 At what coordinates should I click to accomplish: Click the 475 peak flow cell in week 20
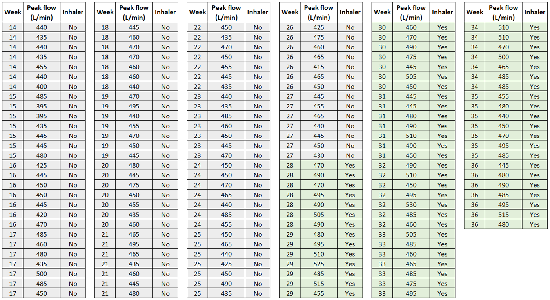[134, 185]
